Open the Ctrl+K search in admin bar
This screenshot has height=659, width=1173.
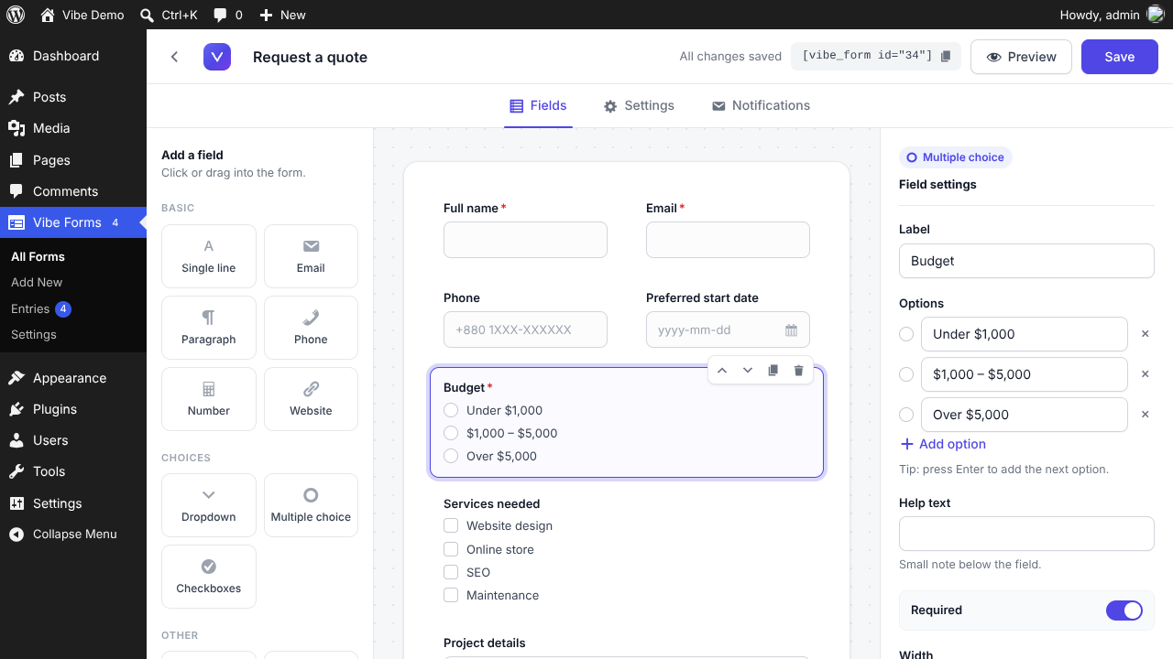[x=169, y=15]
